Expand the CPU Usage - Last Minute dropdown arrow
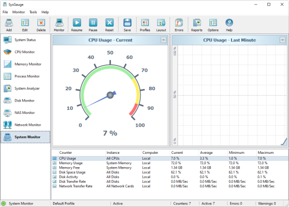This screenshot has height=207, width=289. 283,40
